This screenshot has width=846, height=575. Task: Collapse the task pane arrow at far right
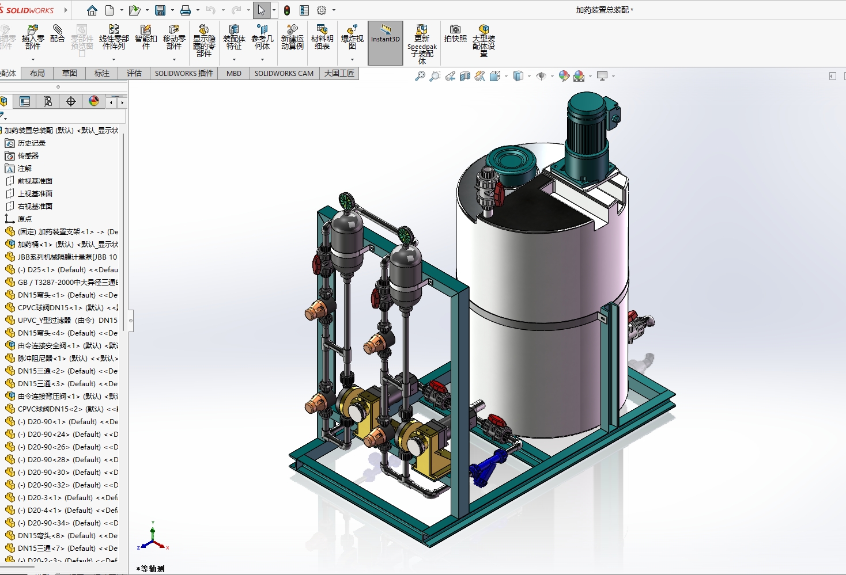click(x=832, y=76)
